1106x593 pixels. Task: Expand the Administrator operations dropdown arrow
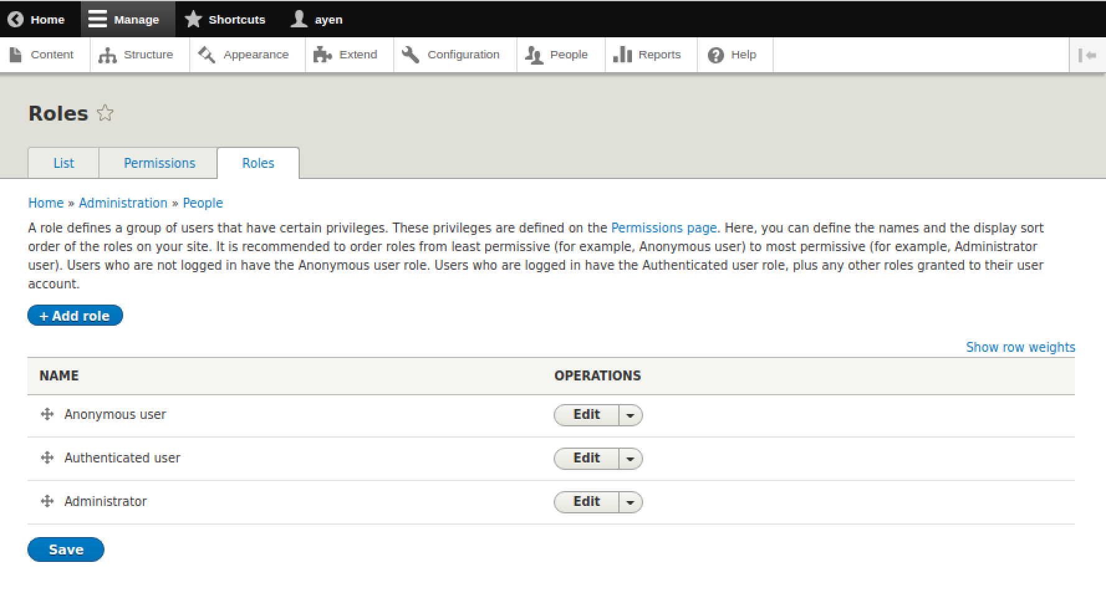(x=630, y=502)
